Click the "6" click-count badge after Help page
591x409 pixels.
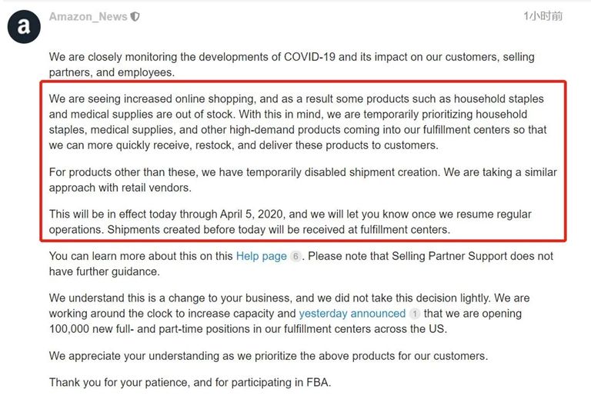coord(295,257)
